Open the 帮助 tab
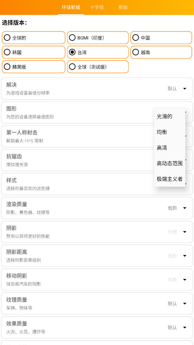This screenshot has width=194, height=345. pyautogui.click(x=123, y=7)
